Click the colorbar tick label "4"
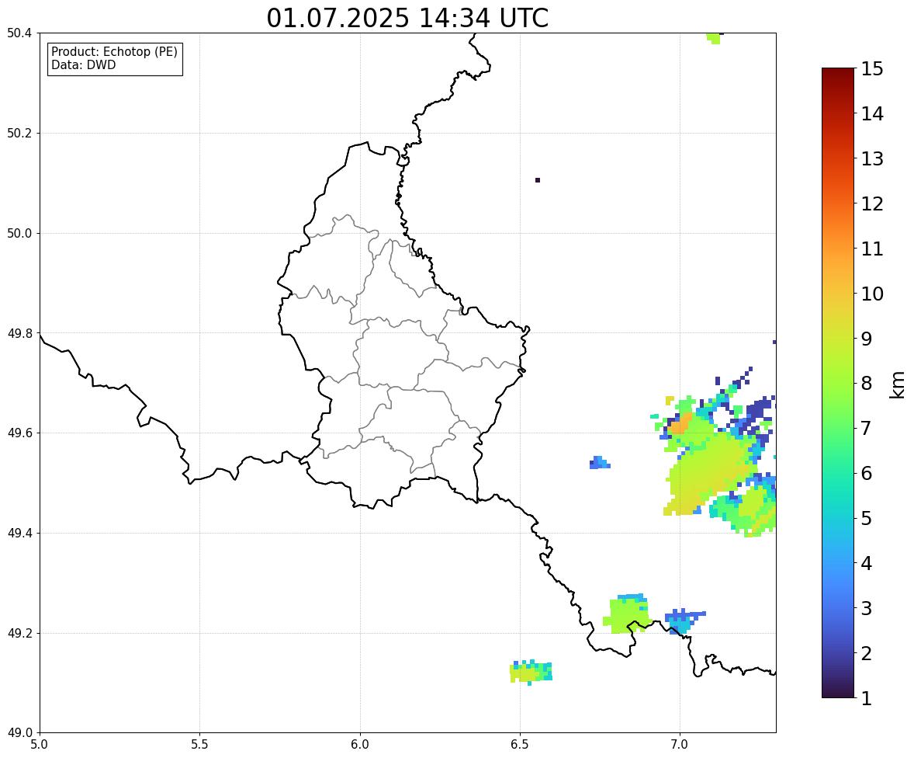Viewport: 914px width, 758px height. tap(866, 563)
